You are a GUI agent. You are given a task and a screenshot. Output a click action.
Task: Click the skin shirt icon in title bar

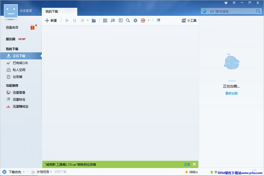(226, 3)
